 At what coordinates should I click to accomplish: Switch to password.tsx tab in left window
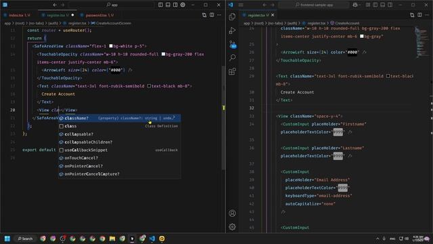(97, 15)
